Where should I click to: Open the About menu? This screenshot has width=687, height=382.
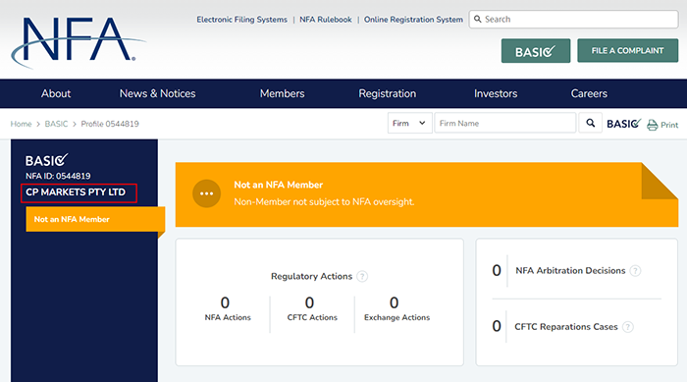[56, 93]
